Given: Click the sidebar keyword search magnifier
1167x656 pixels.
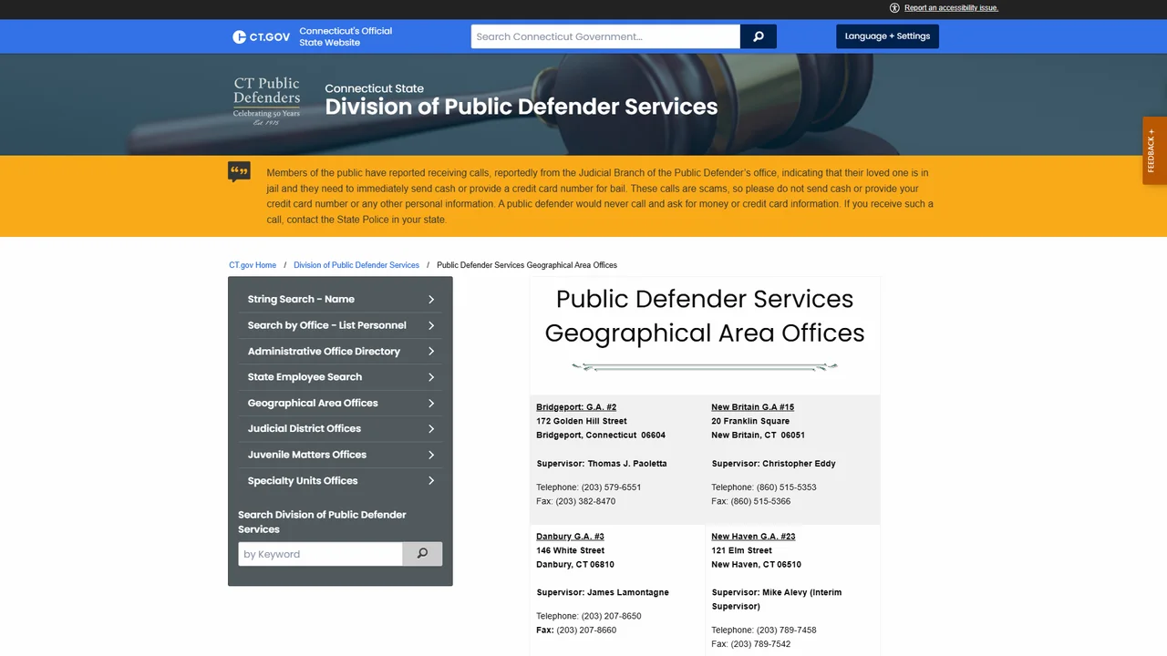Looking at the screenshot, I should [422, 554].
